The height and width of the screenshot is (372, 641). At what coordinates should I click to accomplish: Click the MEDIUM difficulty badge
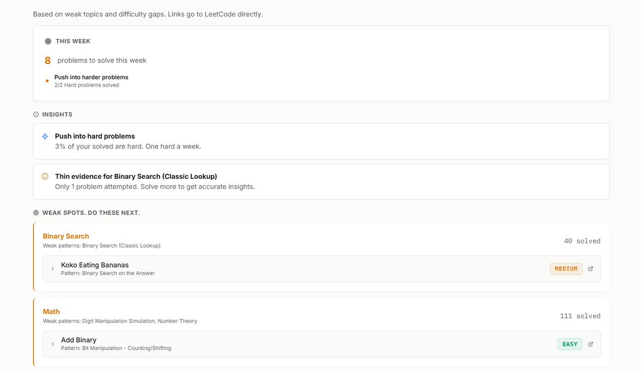566,268
